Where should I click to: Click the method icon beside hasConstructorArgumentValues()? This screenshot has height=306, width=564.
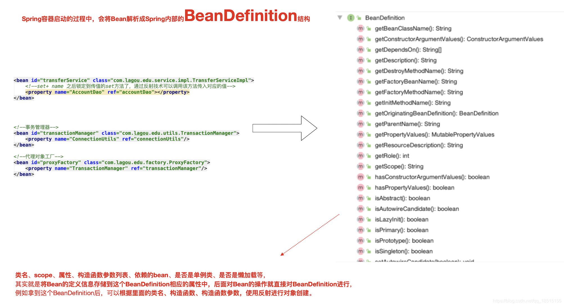tap(360, 177)
